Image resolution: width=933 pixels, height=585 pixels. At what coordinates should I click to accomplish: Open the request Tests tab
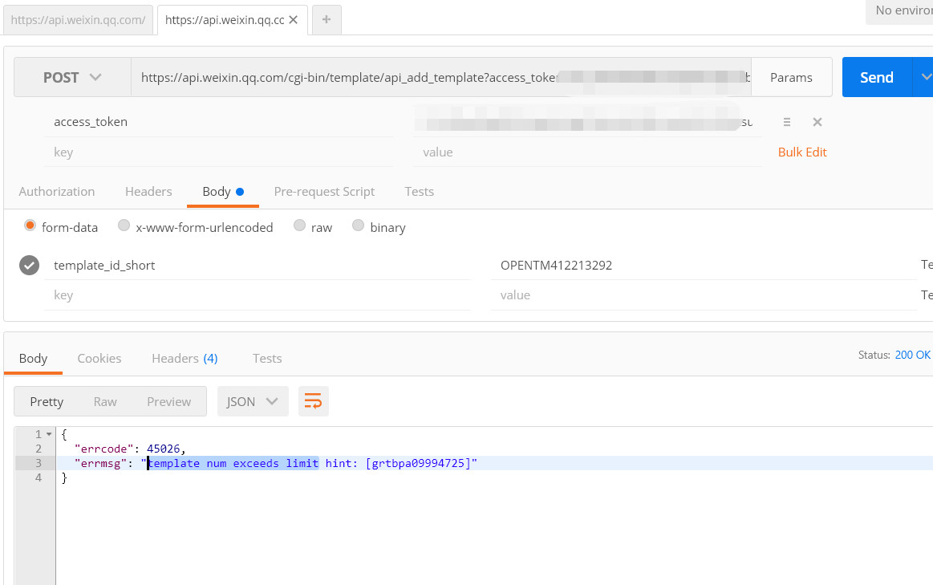click(x=419, y=192)
